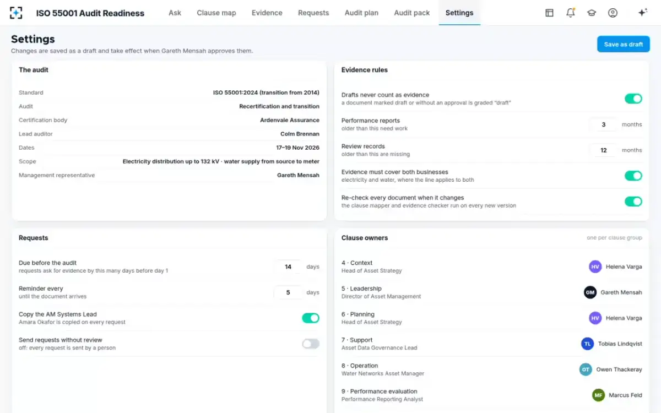Select Owen Thackeray owner name
The height and width of the screenshot is (413, 661).
pos(619,369)
